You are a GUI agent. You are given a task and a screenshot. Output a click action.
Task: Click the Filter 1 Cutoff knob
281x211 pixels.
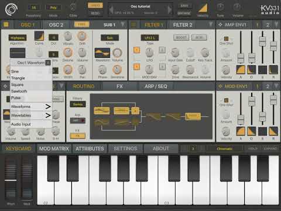pyautogui.click(x=190, y=52)
